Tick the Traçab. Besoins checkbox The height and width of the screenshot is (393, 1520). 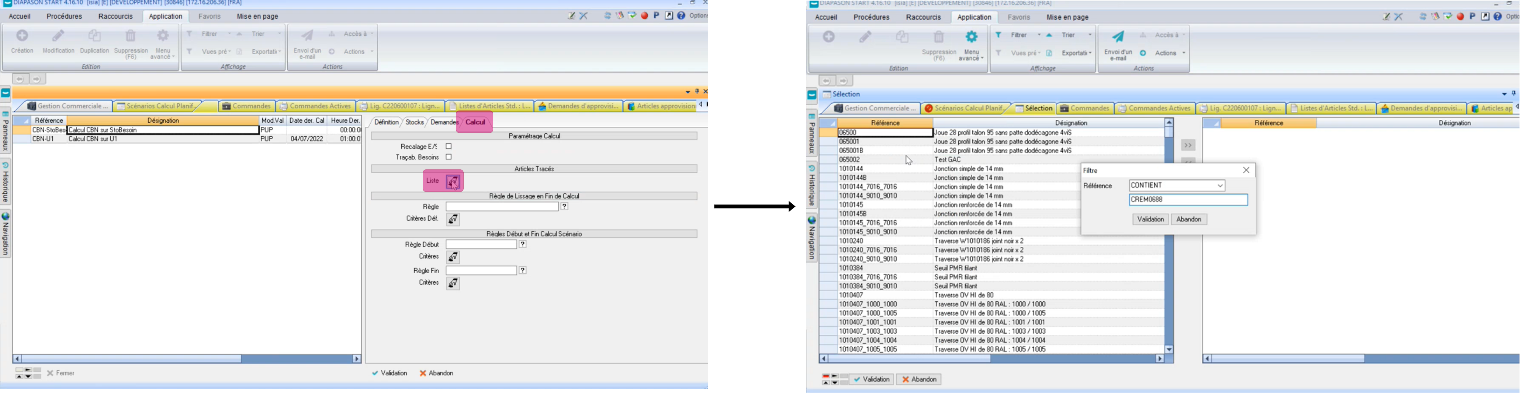click(x=449, y=157)
